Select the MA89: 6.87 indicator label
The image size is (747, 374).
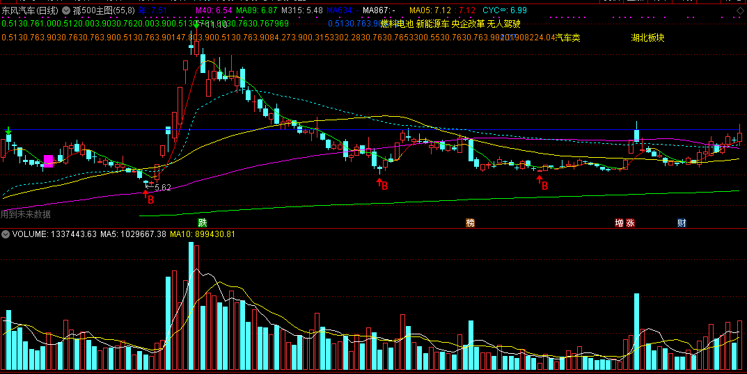tap(257, 10)
